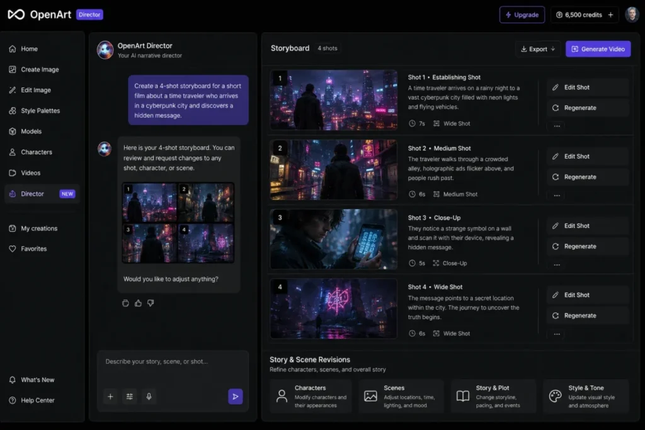645x430 pixels.
Task: Click the 6,500 credits balance
Action: pos(579,15)
